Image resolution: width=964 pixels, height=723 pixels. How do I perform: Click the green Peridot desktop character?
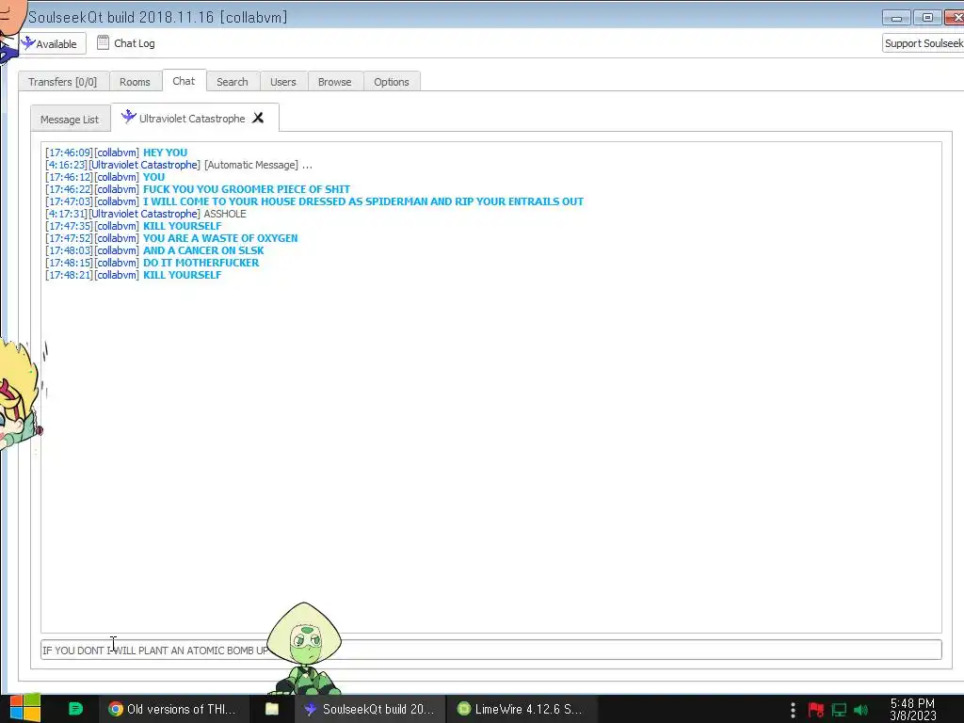305,648
